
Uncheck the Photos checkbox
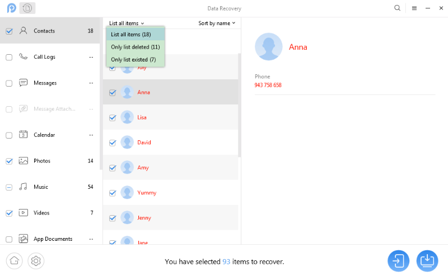pyautogui.click(x=9, y=161)
